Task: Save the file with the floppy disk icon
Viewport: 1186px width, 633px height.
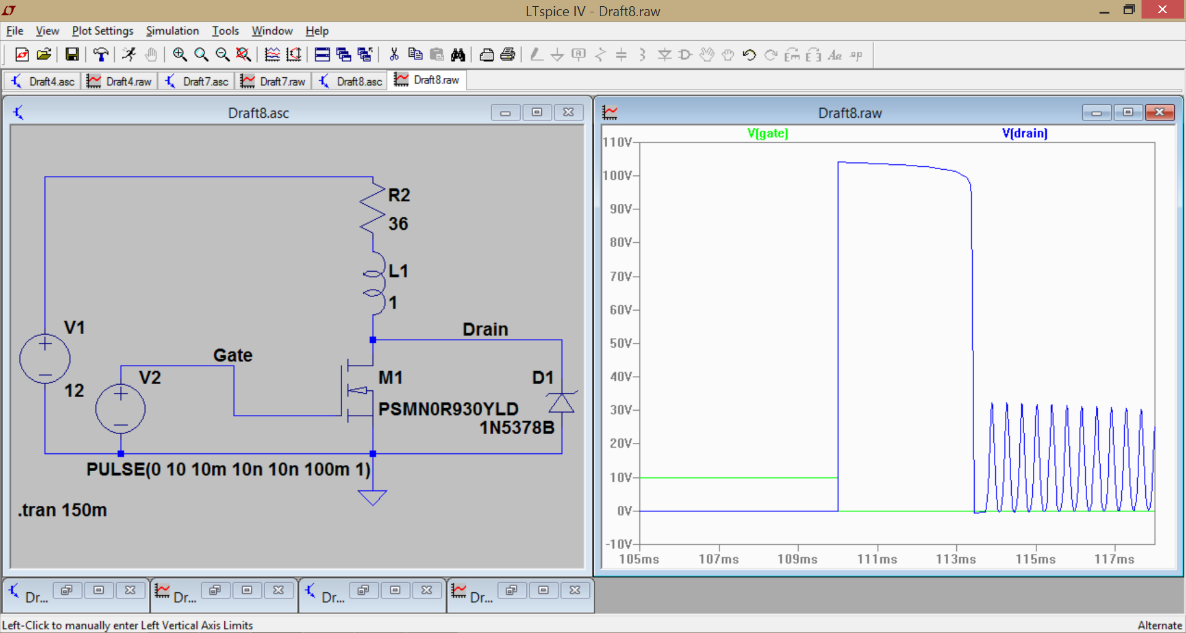Action: pyautogui.click(x=72, y=55)
